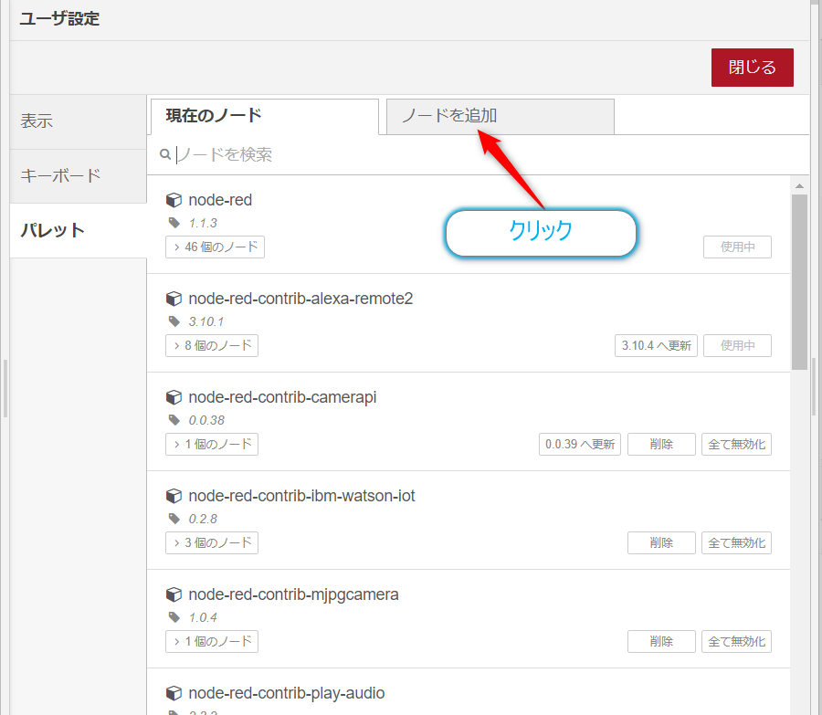The image size is (822, 715).
Task: Update camerapi with 0.0.39 へ更新
Action: 580,444
